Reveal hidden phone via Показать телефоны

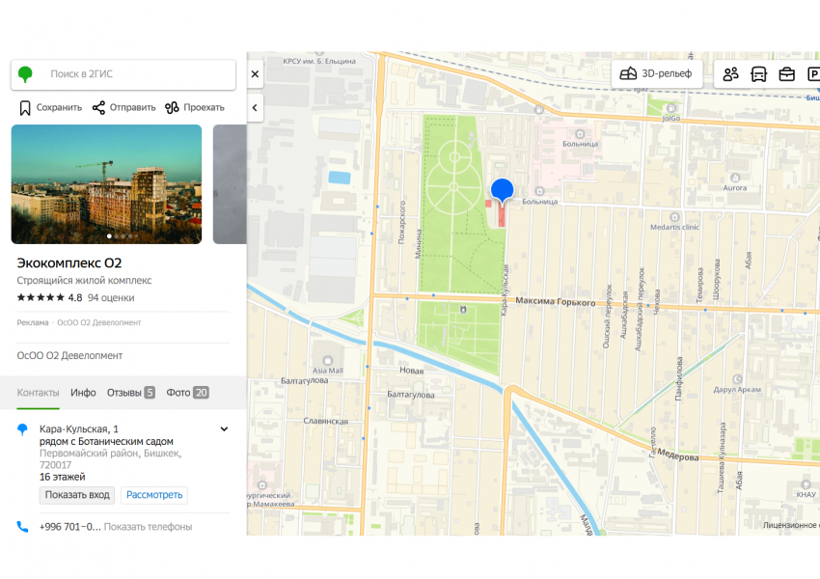pyautogui.click(x=148, y=527)
